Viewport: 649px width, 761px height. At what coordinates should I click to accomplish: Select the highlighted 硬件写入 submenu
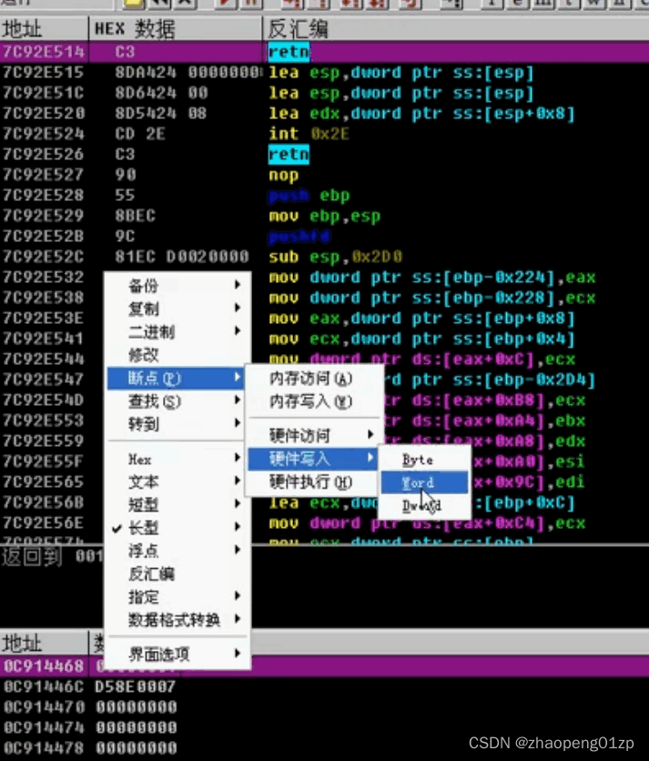pos(312,459)
